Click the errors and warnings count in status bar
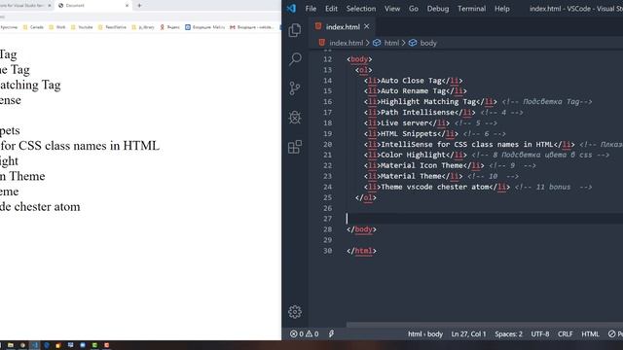The width and height of the screenshot is (623, 350). click(304, 333)
